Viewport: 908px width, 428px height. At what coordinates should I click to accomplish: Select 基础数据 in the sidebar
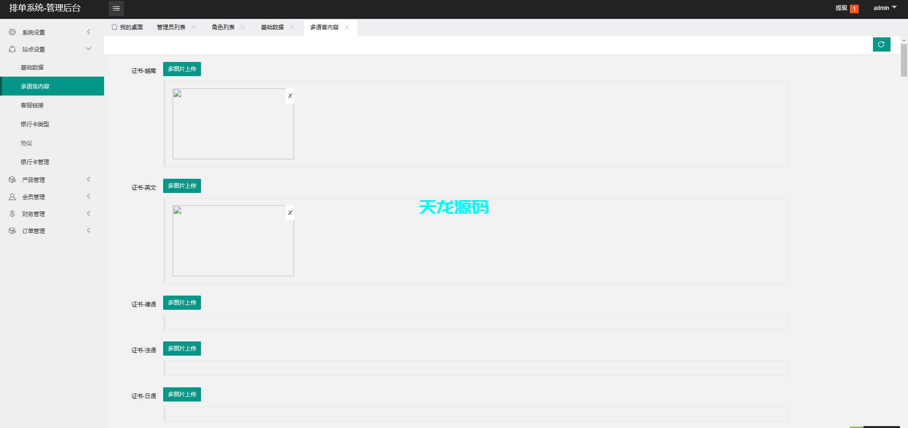(x=33, y=67)
